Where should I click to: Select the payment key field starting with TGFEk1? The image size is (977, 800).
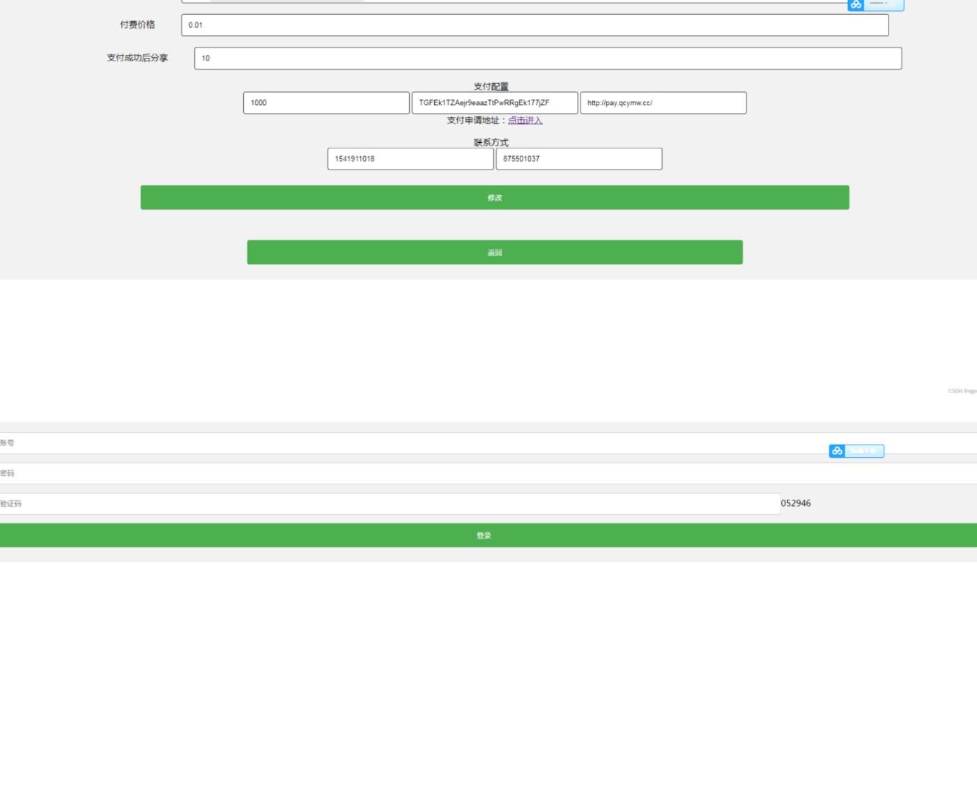pyautogui.click(x=494, y=103)
